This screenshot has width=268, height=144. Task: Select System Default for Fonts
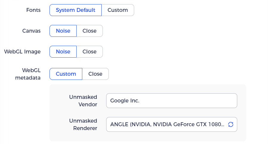[x=75, y=10]
